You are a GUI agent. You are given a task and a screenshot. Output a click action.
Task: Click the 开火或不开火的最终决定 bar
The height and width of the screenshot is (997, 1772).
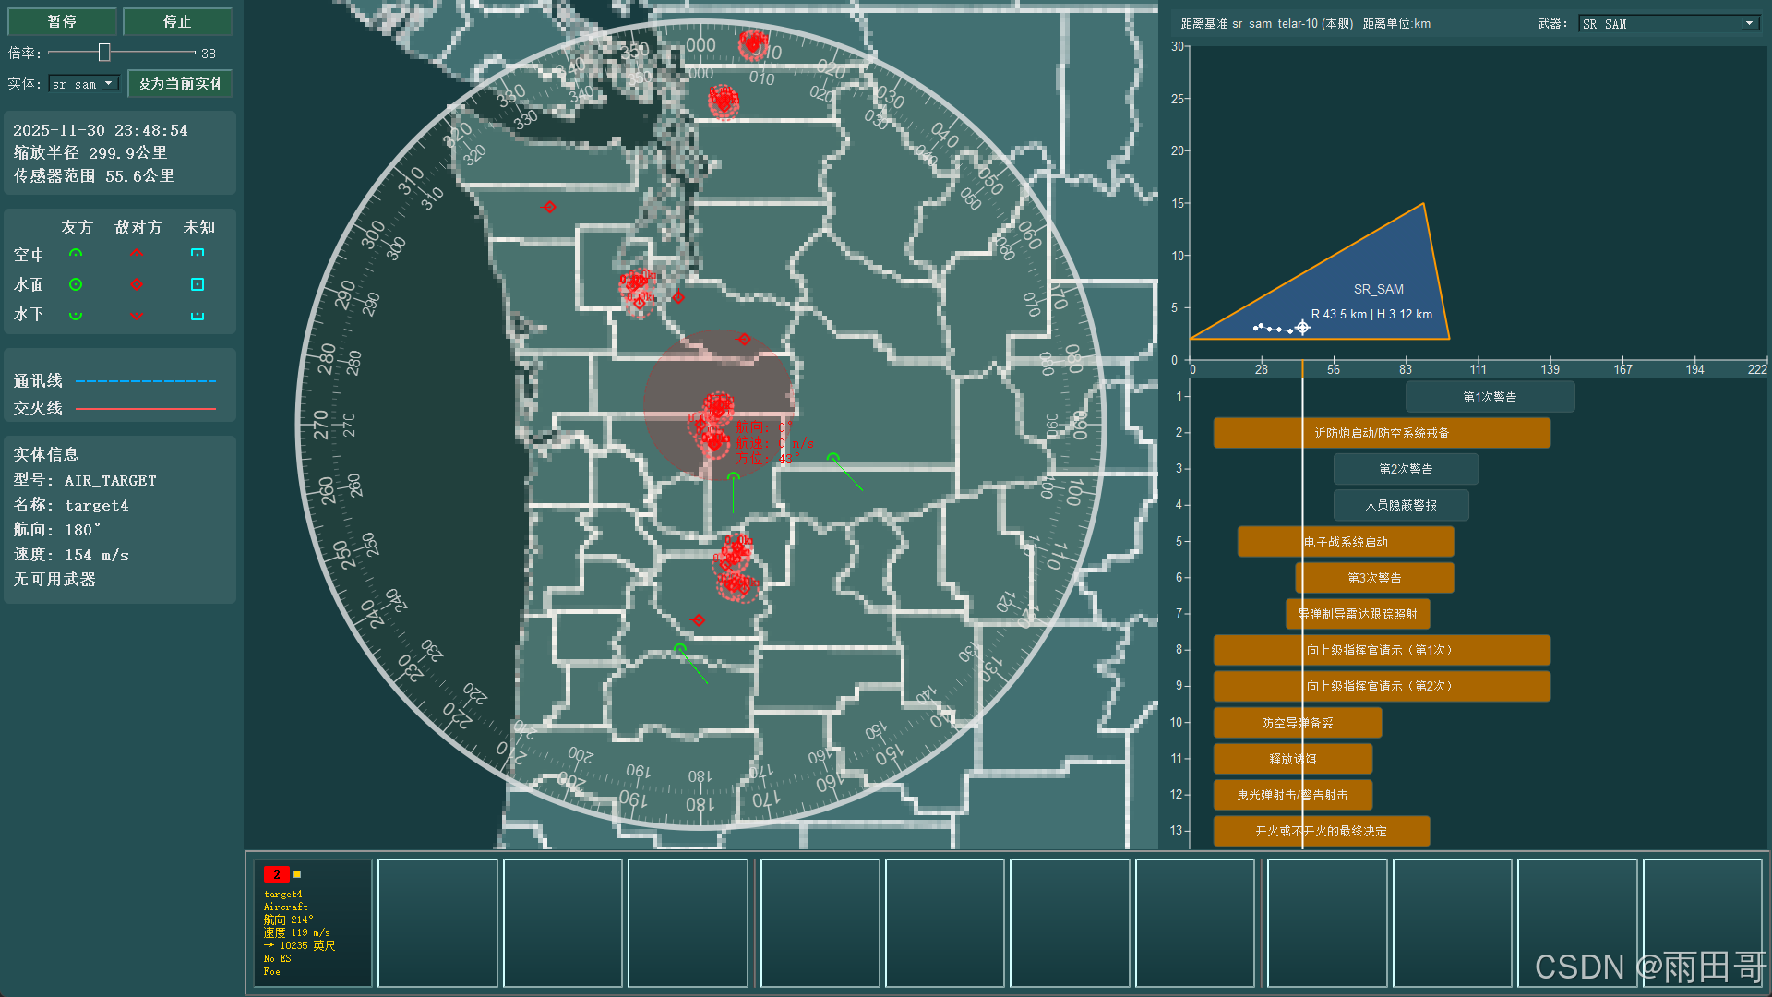(x=1321, y=831)
